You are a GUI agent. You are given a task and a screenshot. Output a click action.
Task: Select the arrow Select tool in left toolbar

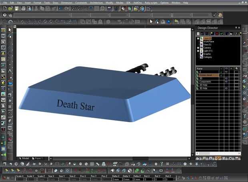[10, 30]
